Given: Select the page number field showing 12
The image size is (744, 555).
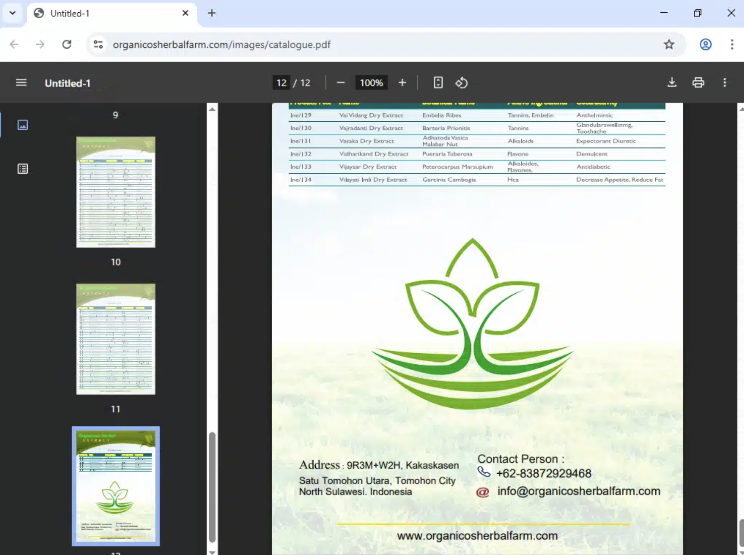Looking at the screenshot, I should pos(281,83).
